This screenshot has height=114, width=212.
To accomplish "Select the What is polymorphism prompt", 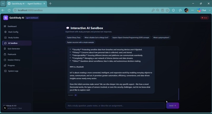I will pos(161,37).
